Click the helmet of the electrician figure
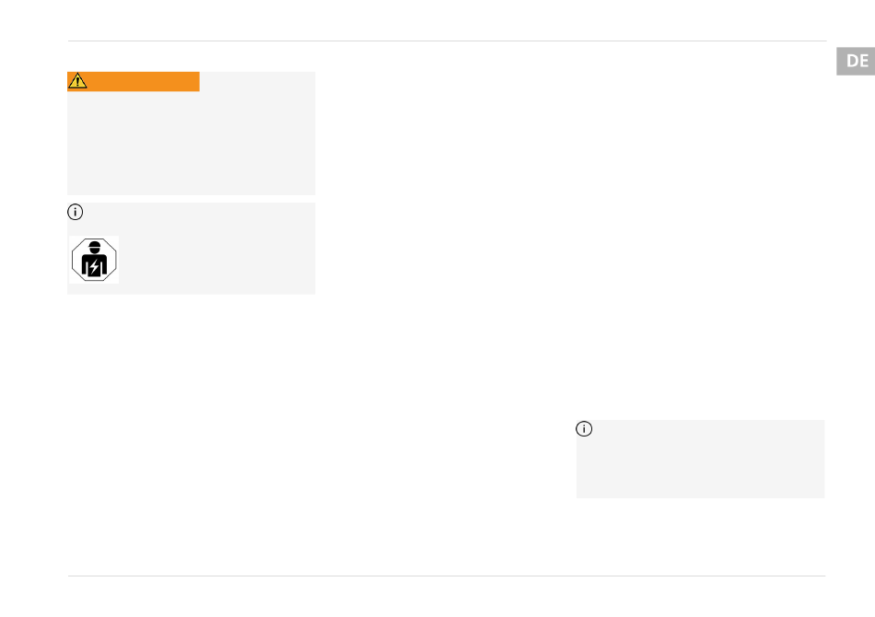 pos(94,246)
